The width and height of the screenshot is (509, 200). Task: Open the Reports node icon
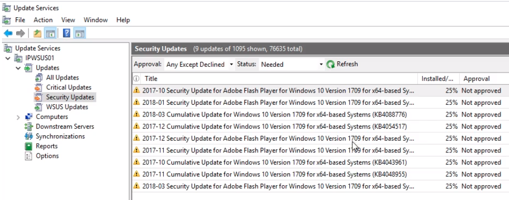(x=29, y=146)
